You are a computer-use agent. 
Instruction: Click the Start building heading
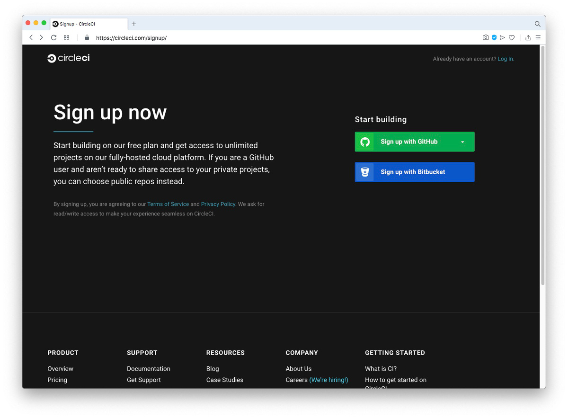tap(381, 119)
